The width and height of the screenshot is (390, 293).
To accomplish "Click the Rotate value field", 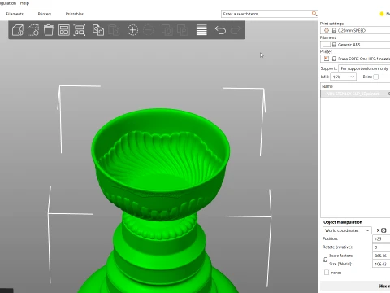I will pyautogui.click(x=381, y=247).
